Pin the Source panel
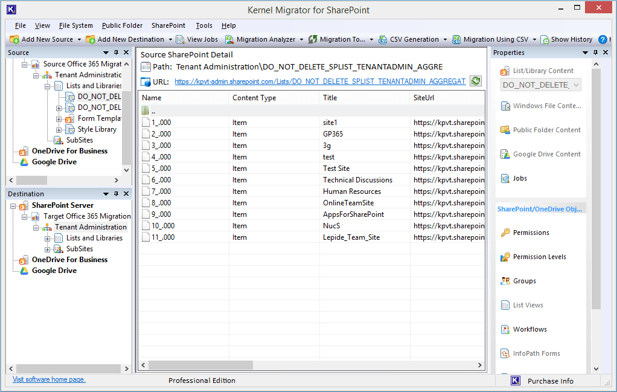Screen dimensions: 617x392 (x=116, y=53)
